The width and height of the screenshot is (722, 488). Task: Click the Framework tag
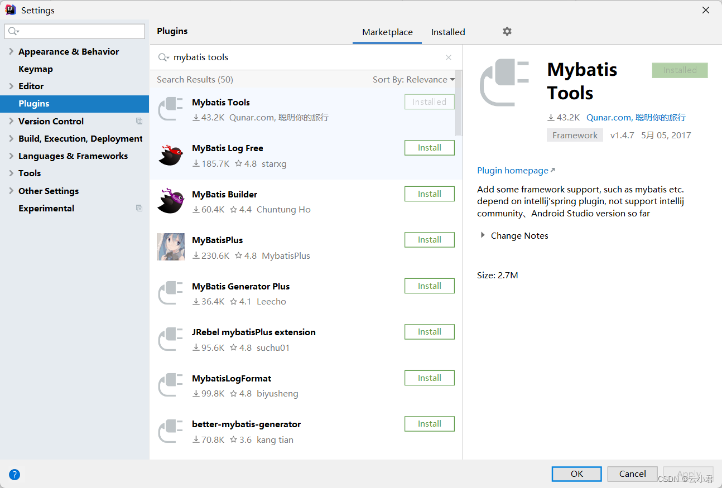pos(575,136)
